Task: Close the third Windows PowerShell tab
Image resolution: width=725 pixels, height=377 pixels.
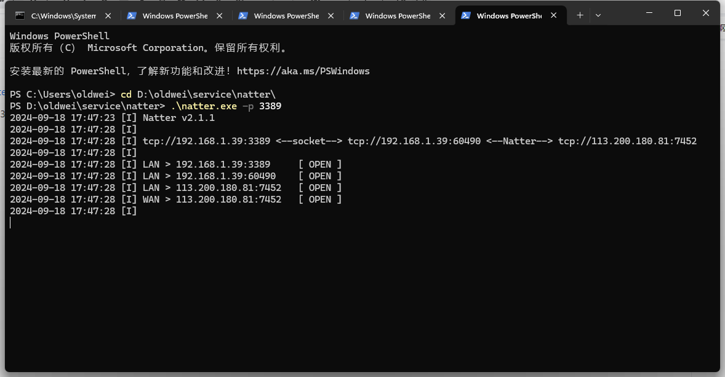Action: pos(443,16)
